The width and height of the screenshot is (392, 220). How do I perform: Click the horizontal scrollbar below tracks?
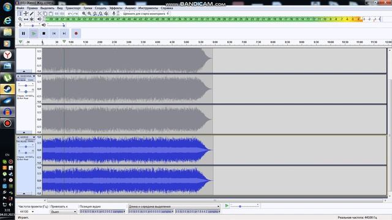(215, 200)
